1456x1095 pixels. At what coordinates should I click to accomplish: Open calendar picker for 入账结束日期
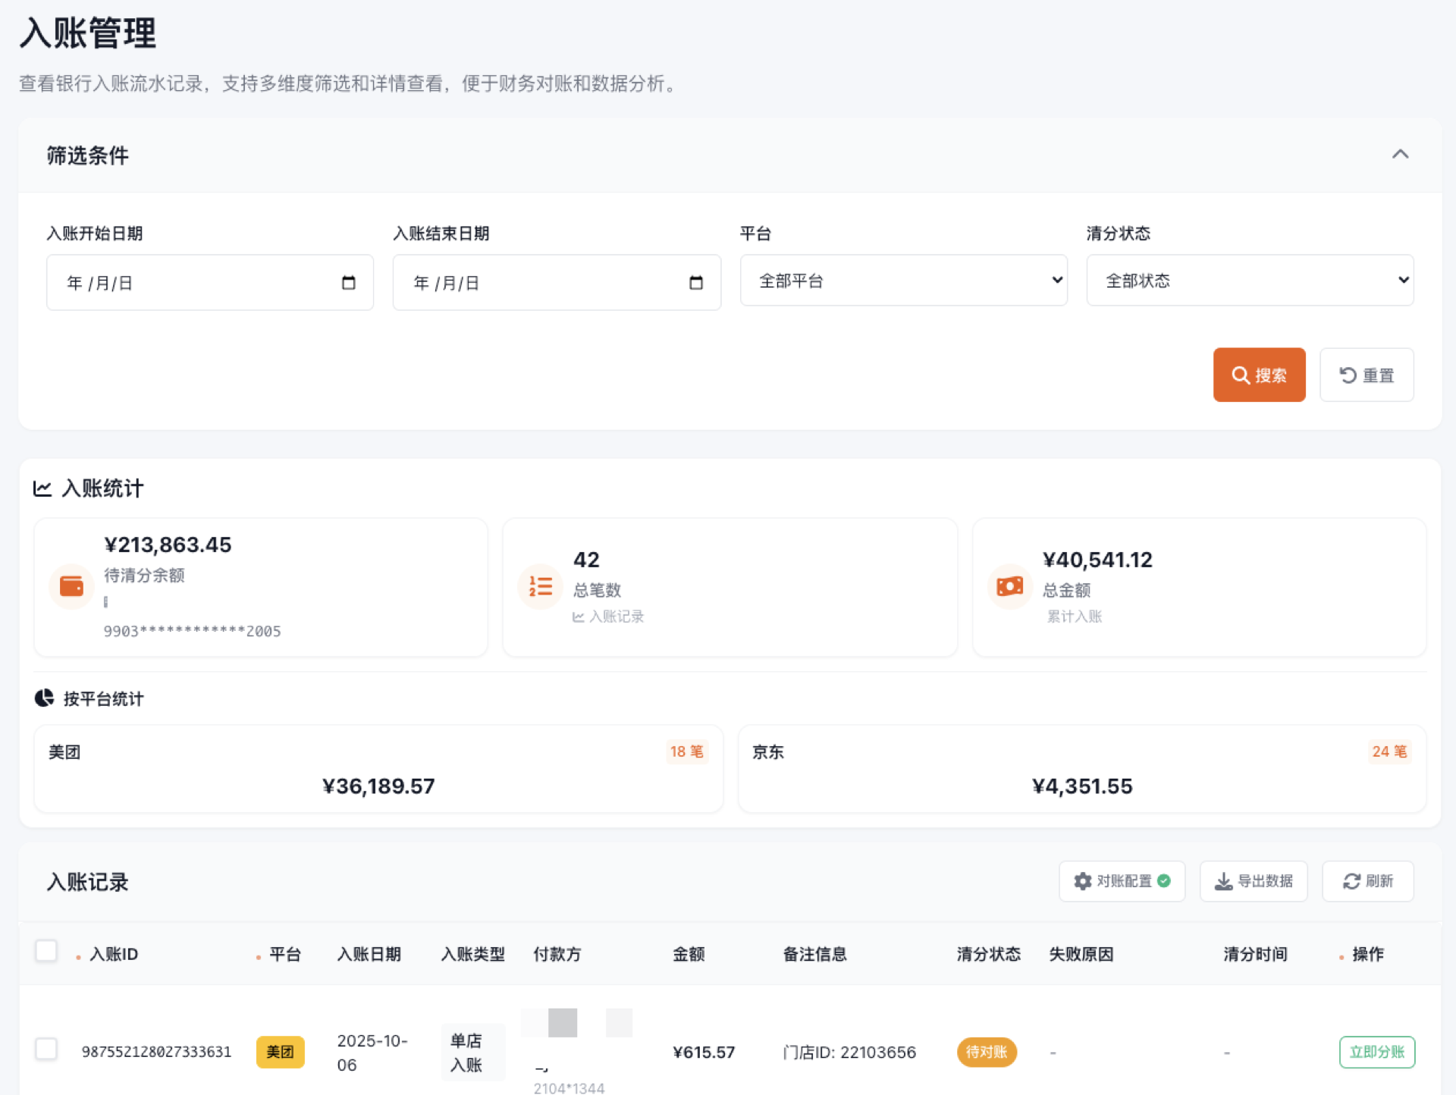[x=695, y=283]
